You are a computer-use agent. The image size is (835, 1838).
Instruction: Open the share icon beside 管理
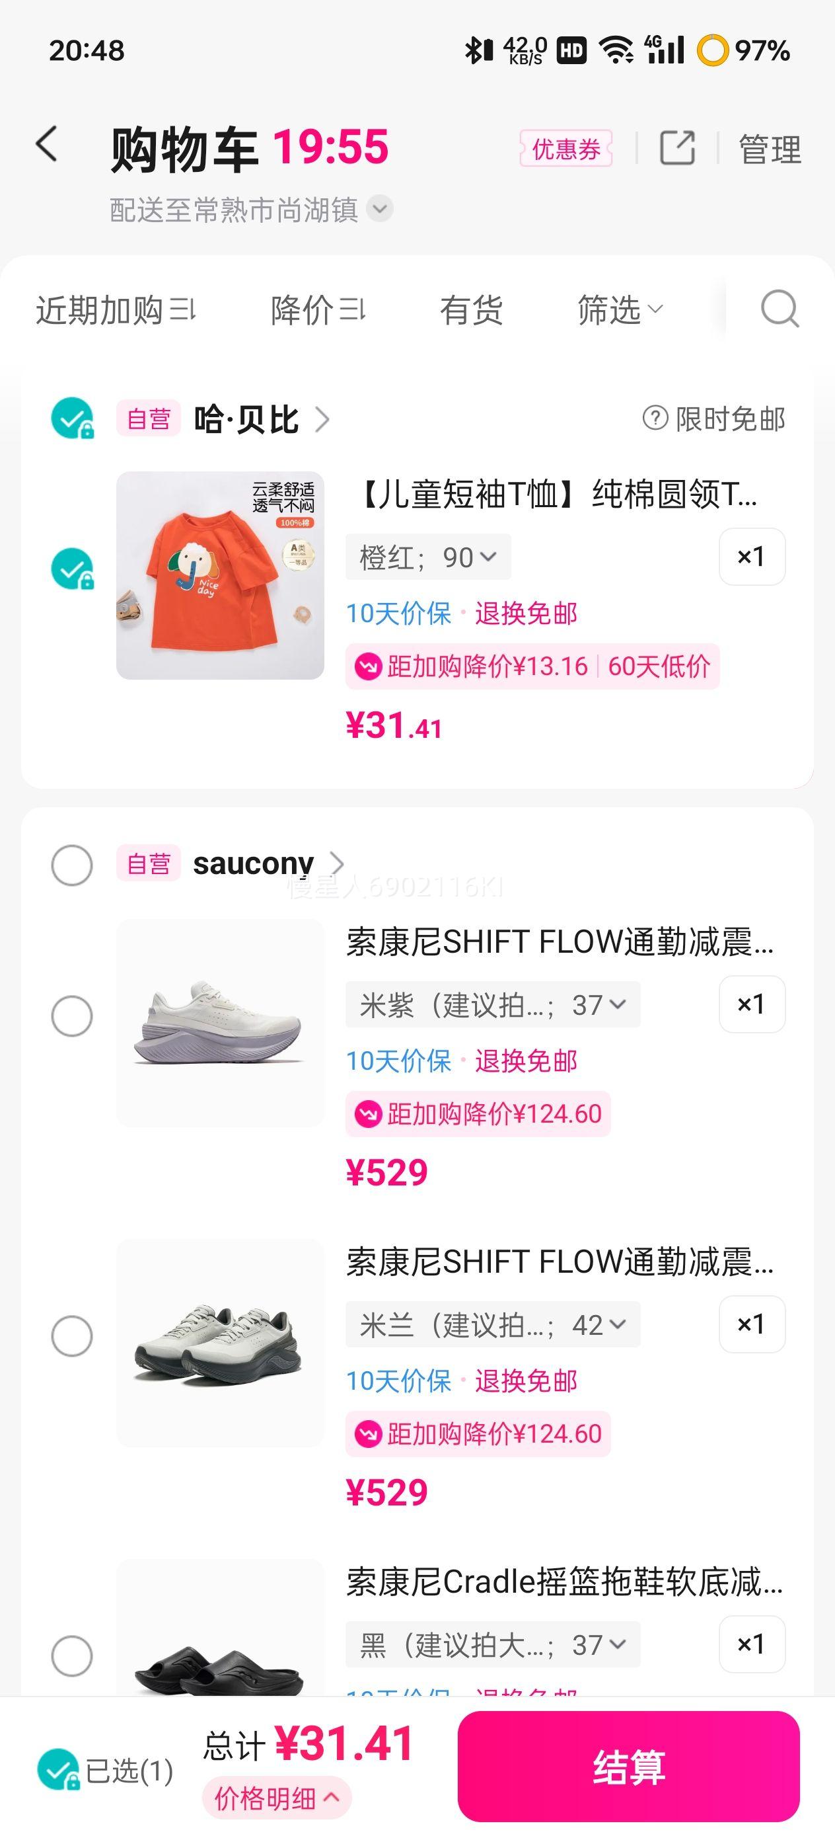coord(676,148)
